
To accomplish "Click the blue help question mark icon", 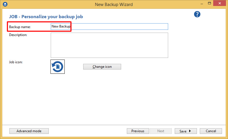I will [x=197, y=14].
